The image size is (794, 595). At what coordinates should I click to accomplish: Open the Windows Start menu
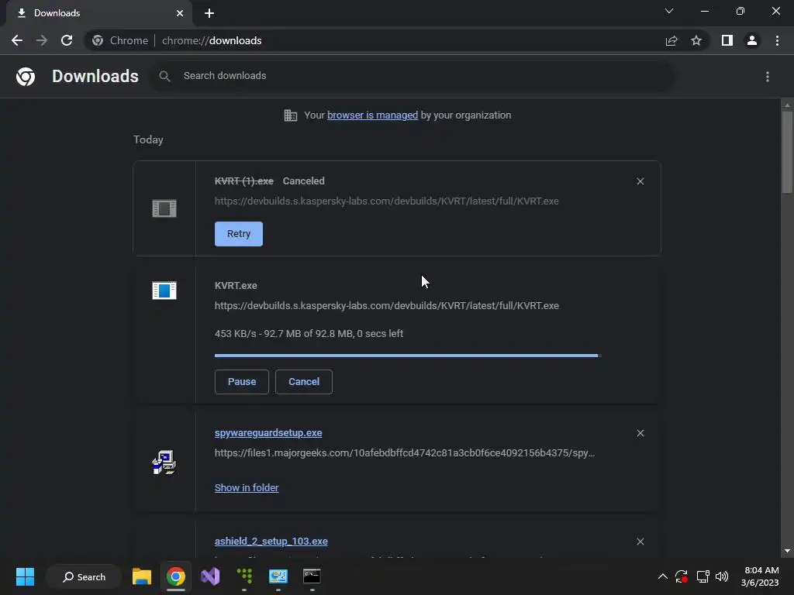25,576
